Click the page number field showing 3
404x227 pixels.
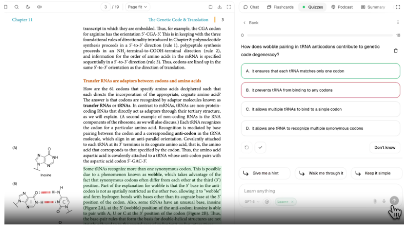tap(106, 7)
